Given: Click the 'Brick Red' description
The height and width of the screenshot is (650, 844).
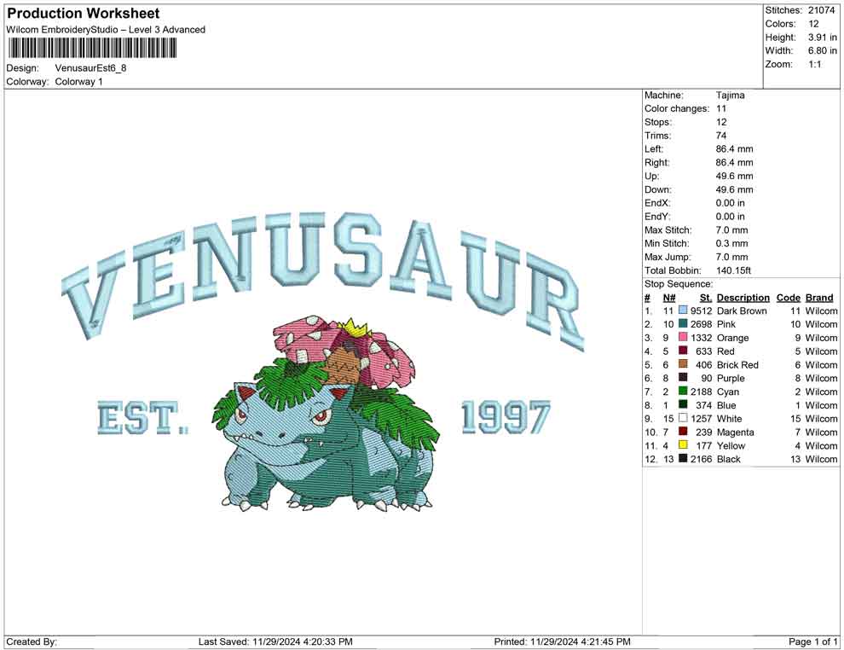Looking at the screenshot, I should coord(737,364).
